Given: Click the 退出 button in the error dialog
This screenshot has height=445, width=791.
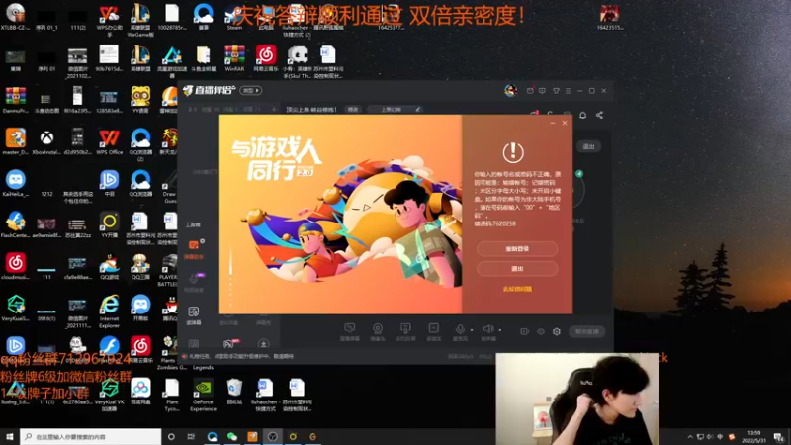Looking at the screenshot, I should pos(517,269).
